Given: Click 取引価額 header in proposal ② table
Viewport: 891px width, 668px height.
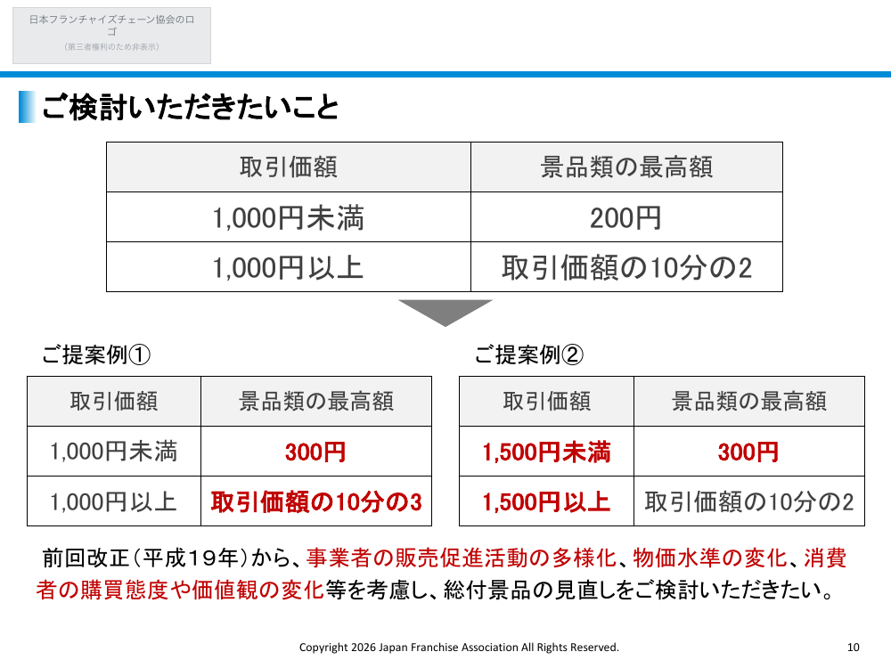Looking at the screenshot, I should click(547, 401).
